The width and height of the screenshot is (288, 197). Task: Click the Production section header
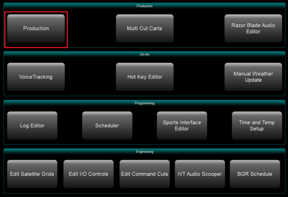144,6
